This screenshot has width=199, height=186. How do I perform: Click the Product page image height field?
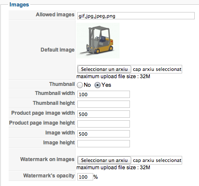[x=104, y=124]
